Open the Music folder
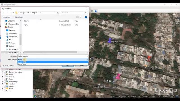Screen dimensions: 180x101 click(10, 40)
